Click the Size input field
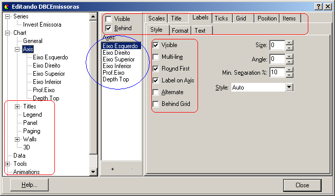This screenshot has width=335, height=196. click(278, 45)
